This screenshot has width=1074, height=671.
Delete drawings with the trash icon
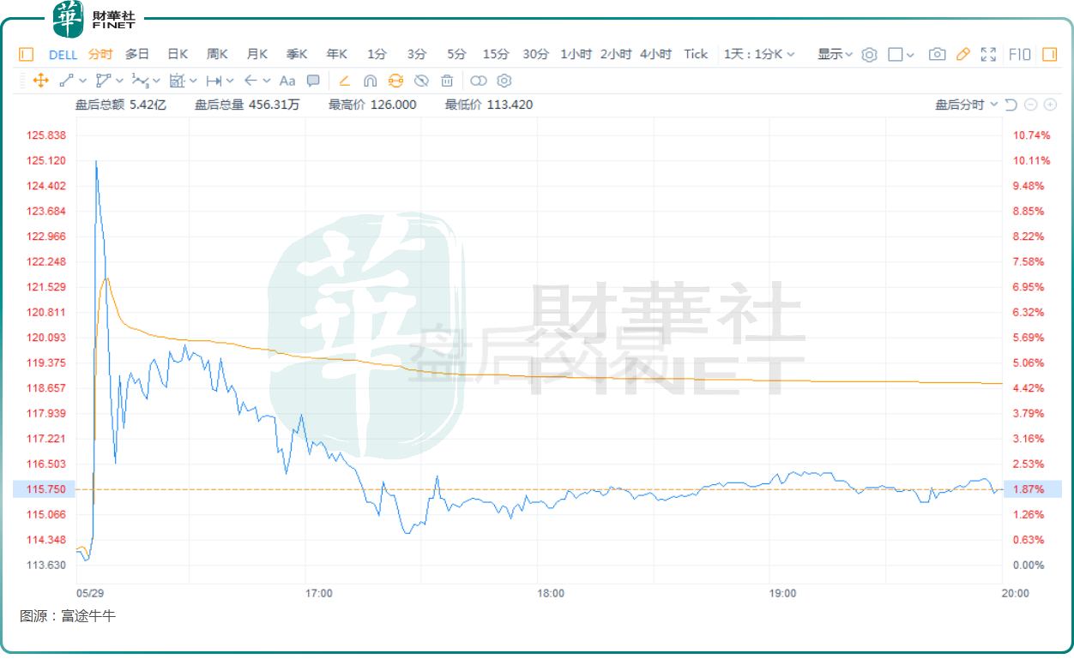447,81
